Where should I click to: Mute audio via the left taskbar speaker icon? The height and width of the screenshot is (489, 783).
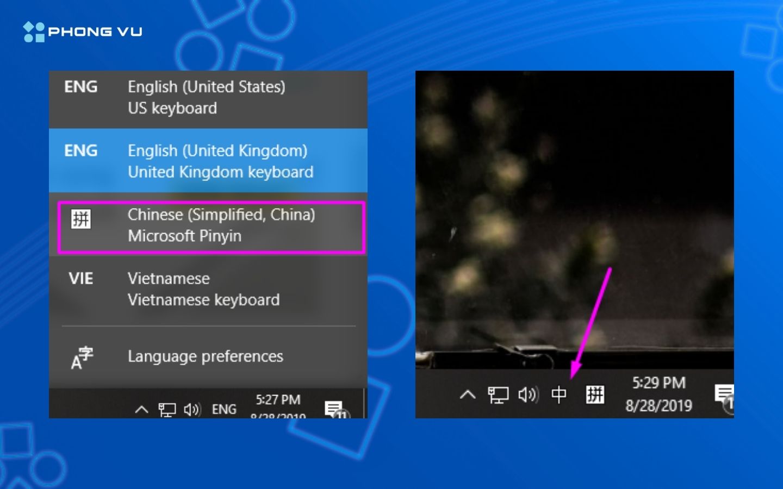tap(194, 409)
